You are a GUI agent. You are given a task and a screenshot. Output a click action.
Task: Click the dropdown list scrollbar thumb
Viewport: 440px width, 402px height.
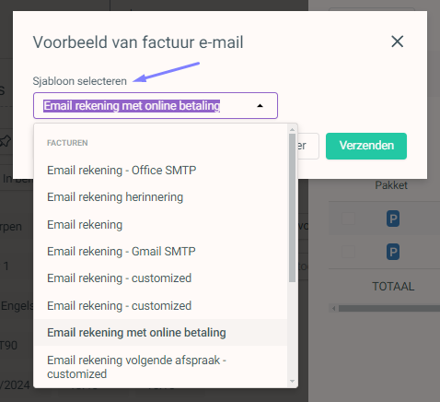[x=292, y=207]
